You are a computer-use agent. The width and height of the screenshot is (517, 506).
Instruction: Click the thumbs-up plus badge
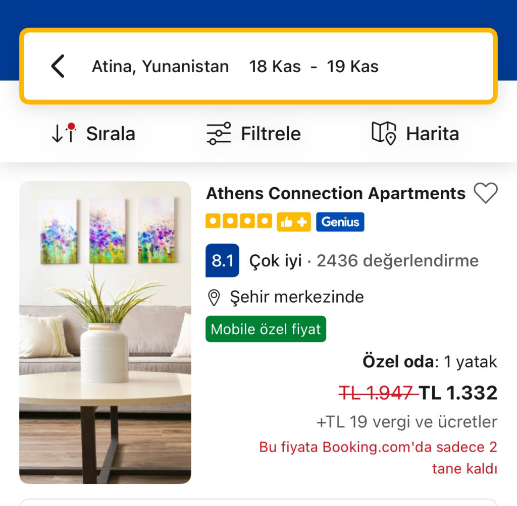click(294, 222)
